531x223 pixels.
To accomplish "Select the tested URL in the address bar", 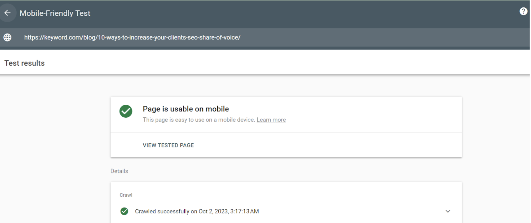I will click(132, 37).
